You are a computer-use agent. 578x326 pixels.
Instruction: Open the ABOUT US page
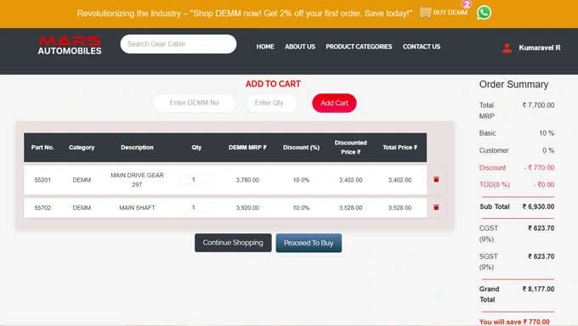click(300, 47)
